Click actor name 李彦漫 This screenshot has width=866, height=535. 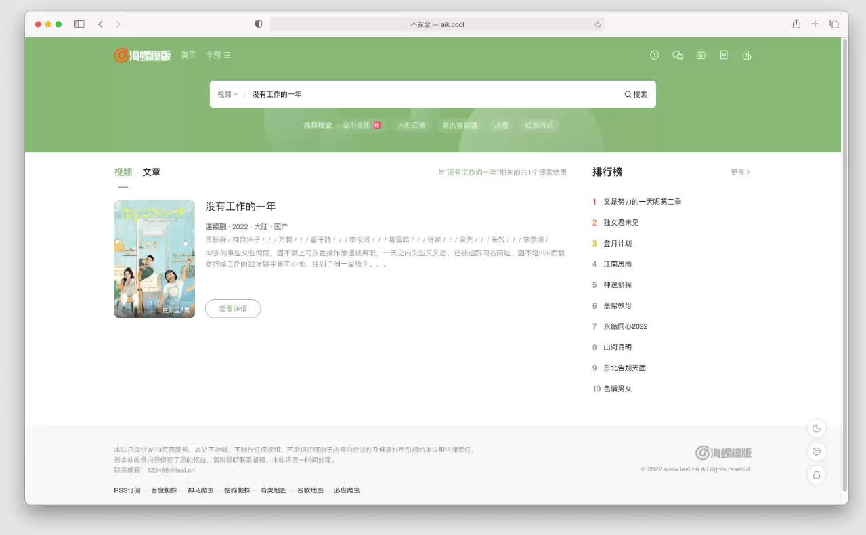pyautogui.click(x=534, y=240)
